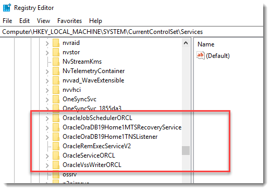
Task: Select the OracleOraDB19Home1TNSListener key label
Action: 110,137
